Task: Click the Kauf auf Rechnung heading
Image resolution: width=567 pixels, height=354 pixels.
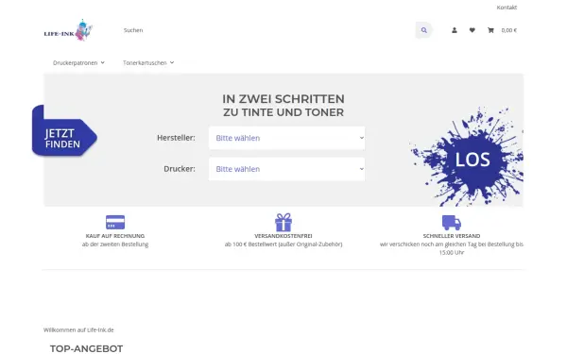Action: point(115,236)
